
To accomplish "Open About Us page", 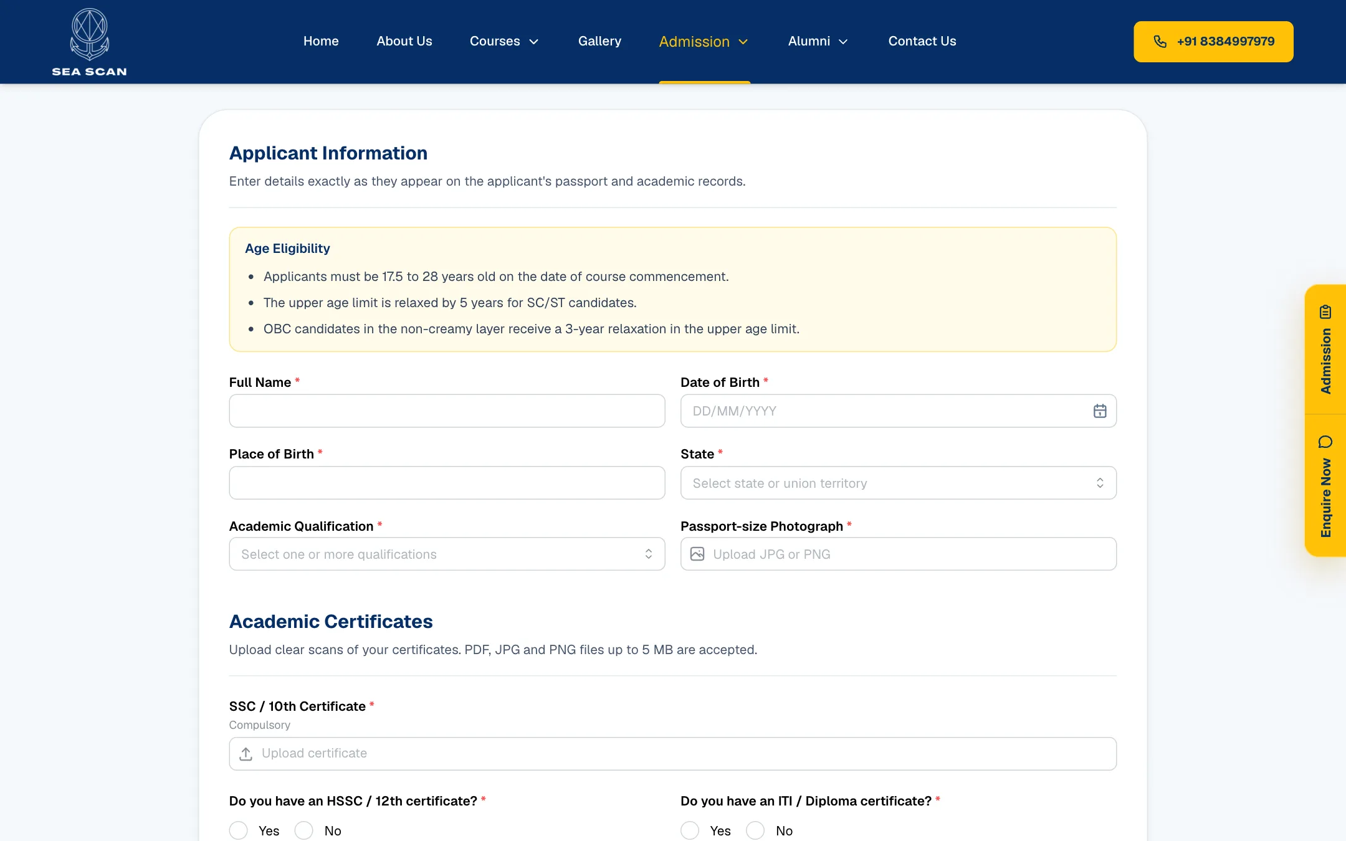I will click(x=404, y=41).
